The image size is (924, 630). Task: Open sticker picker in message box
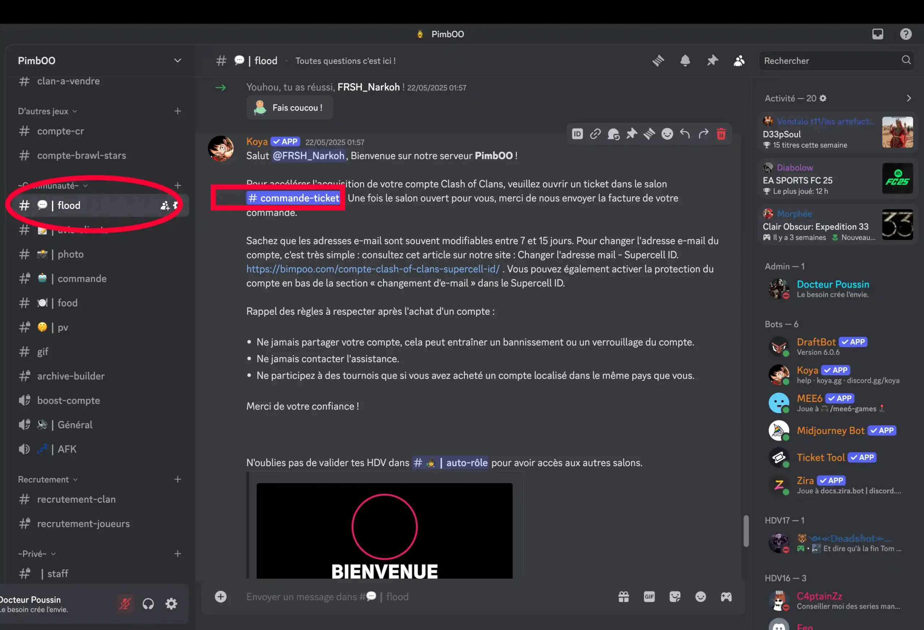click(675, 596)
